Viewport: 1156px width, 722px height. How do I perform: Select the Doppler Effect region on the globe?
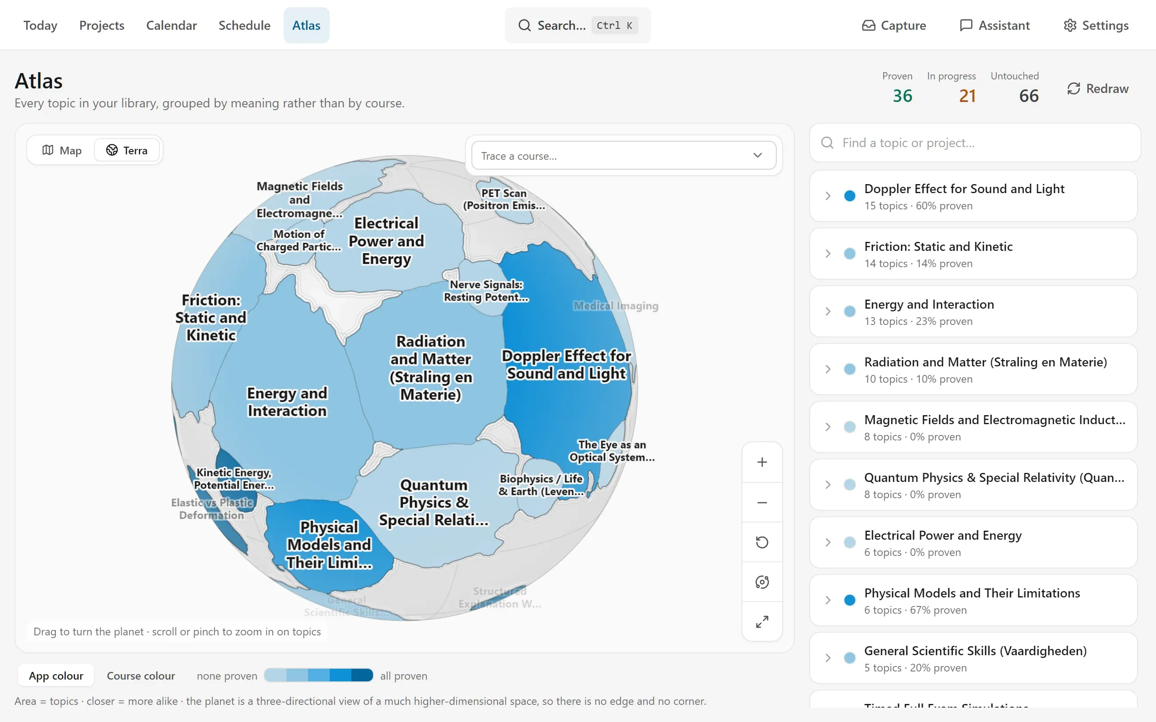[x=566, y=364]
